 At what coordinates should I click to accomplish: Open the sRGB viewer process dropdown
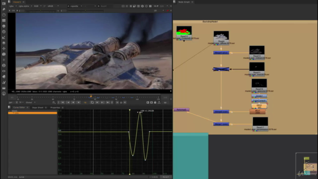53,6
